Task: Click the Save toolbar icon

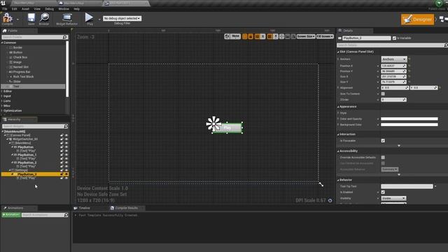Action: click(31, 18)
